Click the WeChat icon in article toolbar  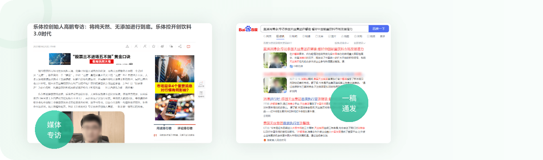tap(171, 46)
